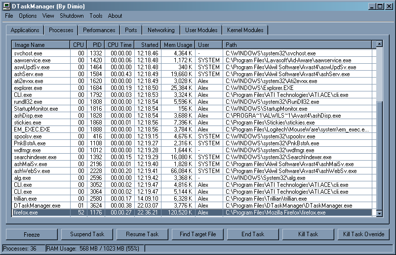396x255 pixels.
Task: Open the Ports tab
Action: 131,30
